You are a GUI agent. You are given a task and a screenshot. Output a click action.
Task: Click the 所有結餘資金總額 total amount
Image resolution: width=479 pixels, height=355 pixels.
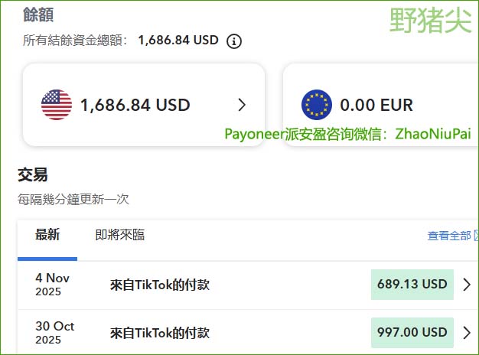[x=178, y=40]
